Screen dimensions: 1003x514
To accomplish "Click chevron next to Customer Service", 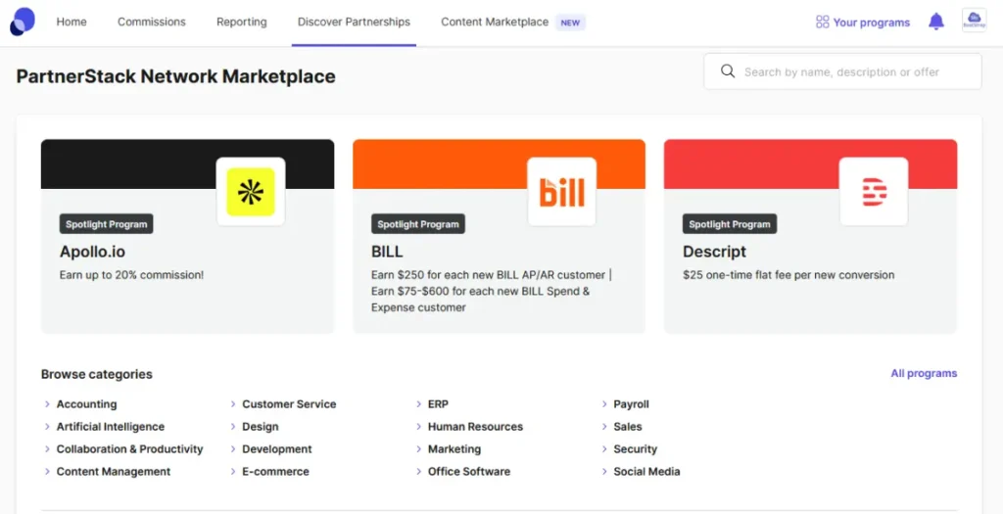I will pyautogui.click(x=233, y=404).
